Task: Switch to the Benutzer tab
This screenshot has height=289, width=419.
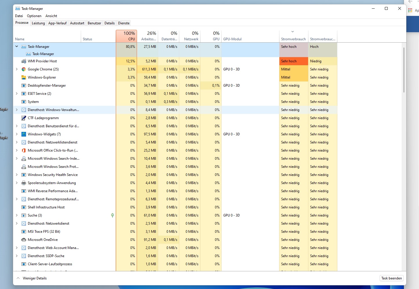Action: pos(94,23)
